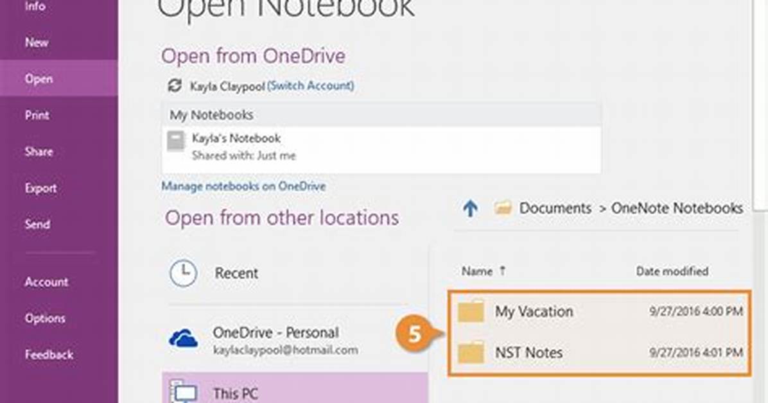Image resolution: width=768 pixels, height=403 pixels.
Task: Go to the Print section
Action: (37, 115)
